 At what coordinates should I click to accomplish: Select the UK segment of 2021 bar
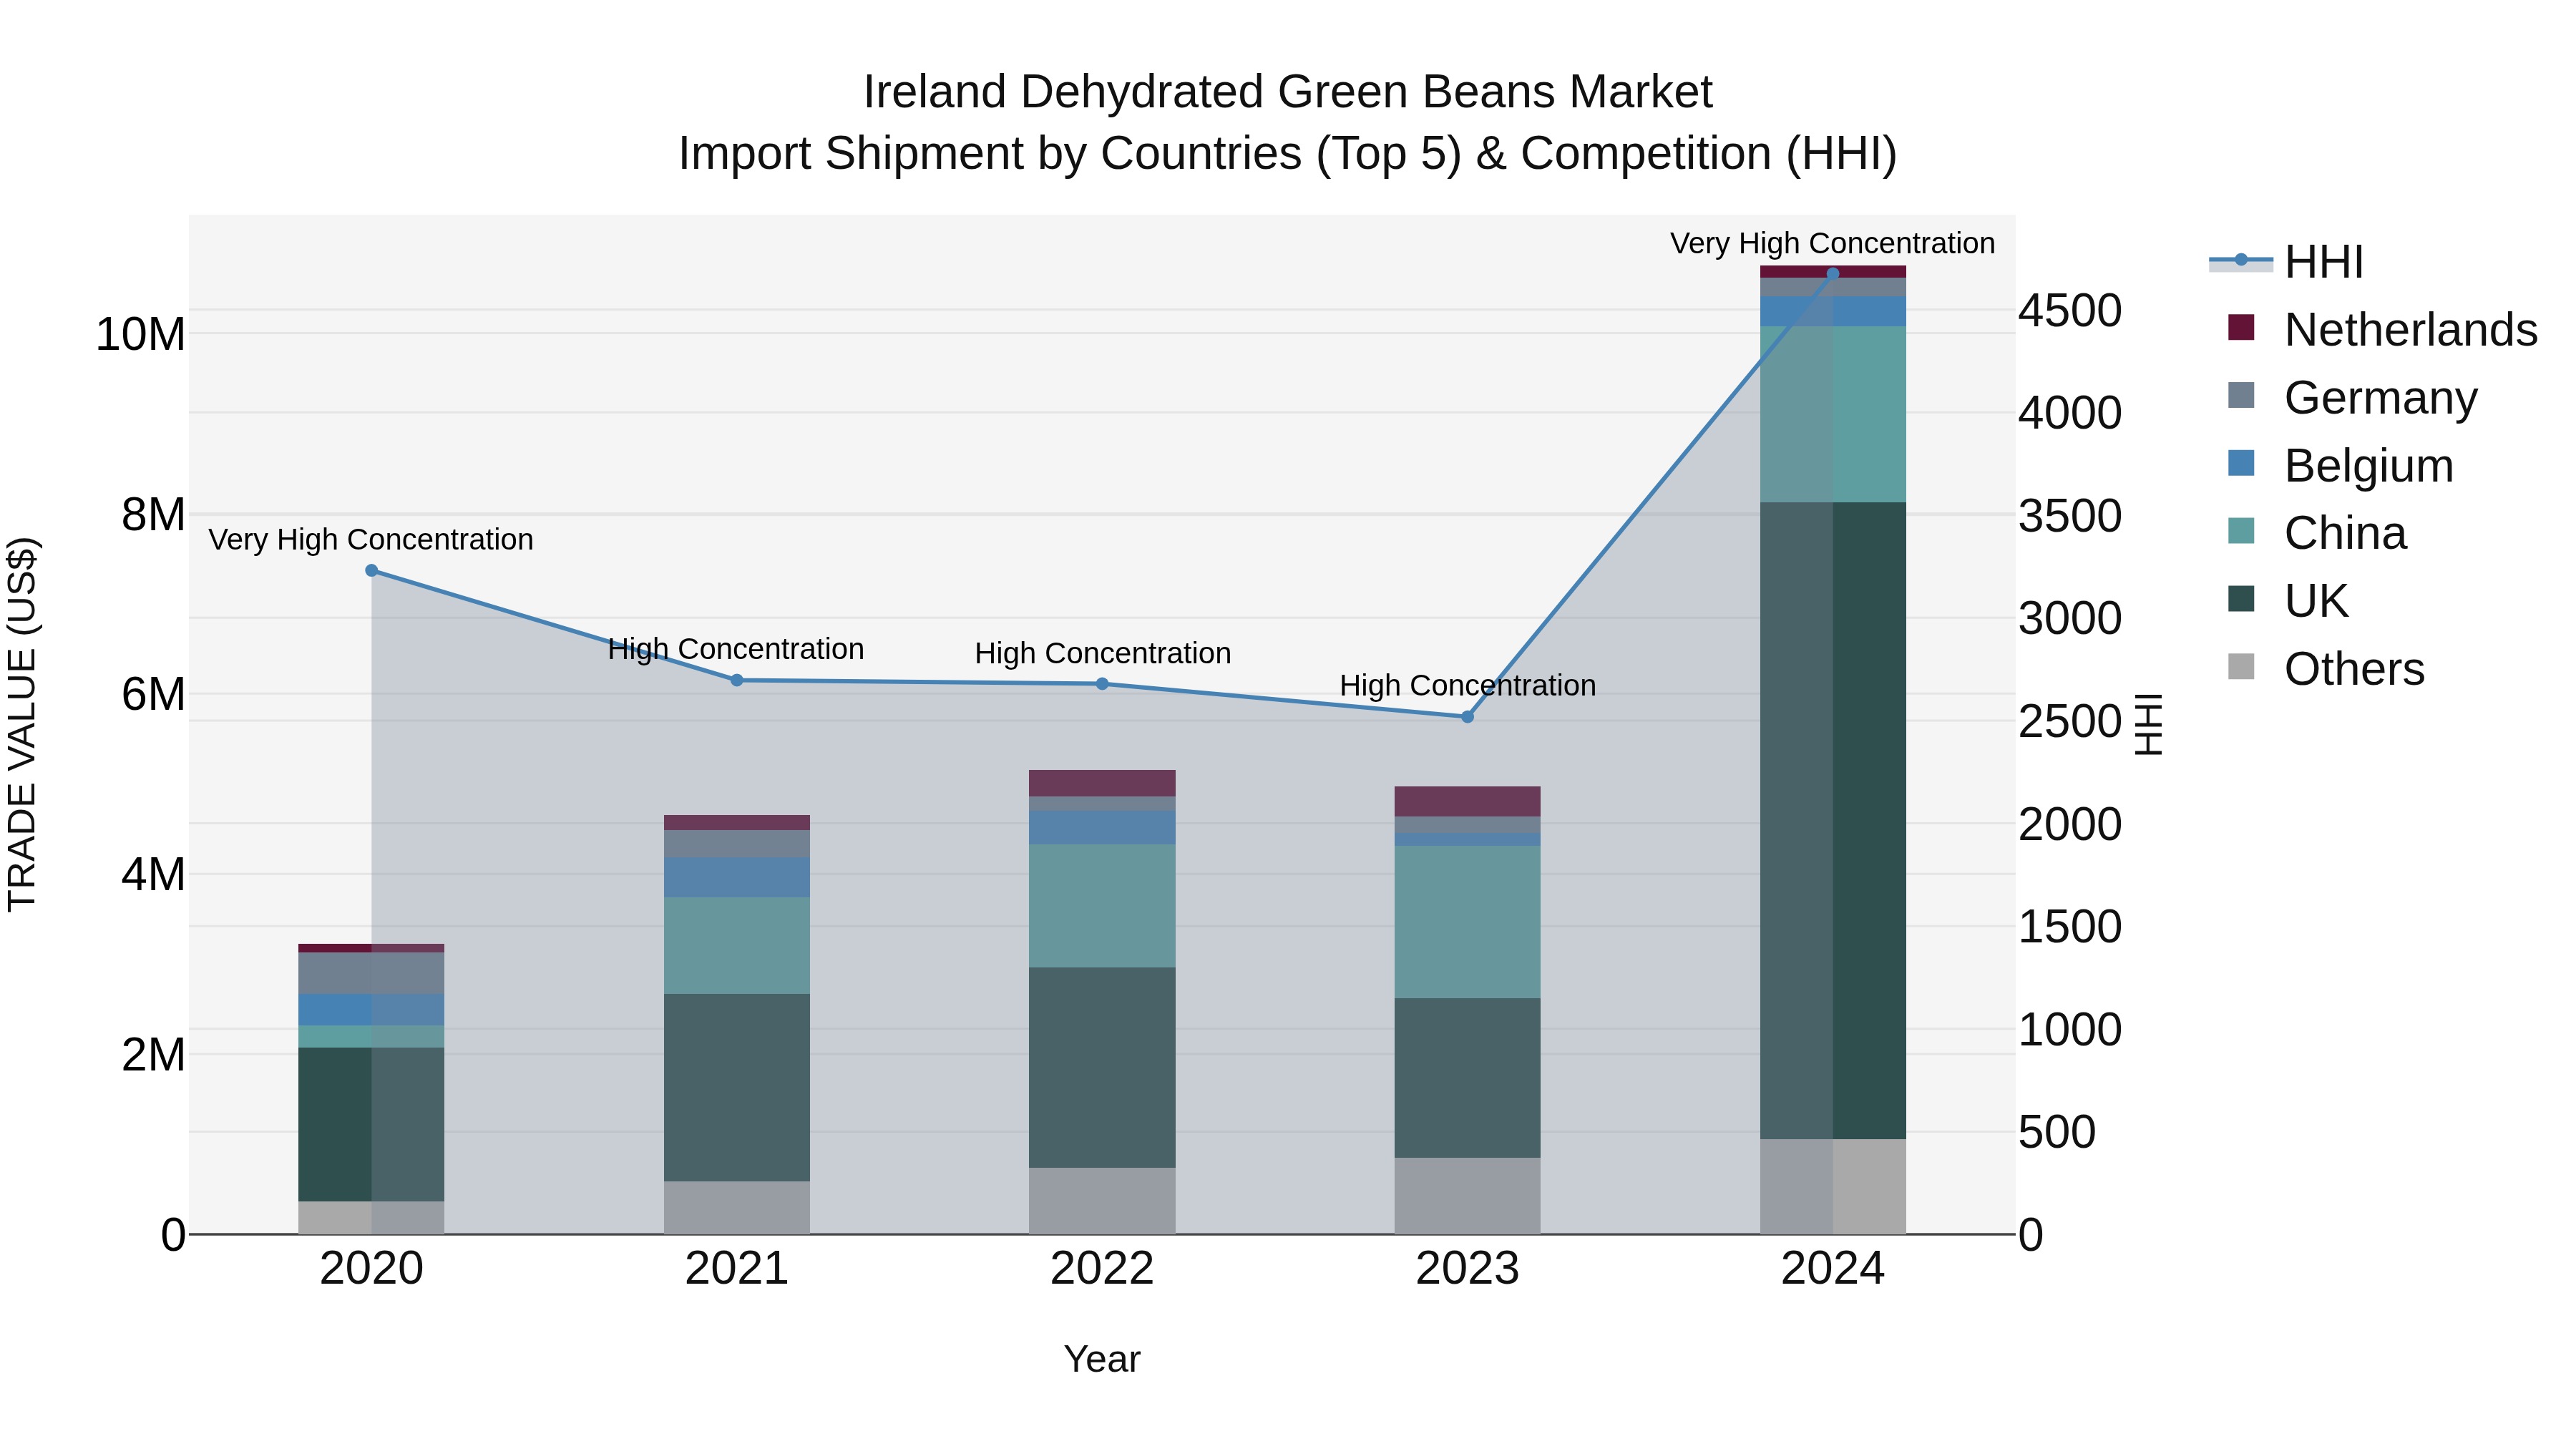[x=737, y=1088]
